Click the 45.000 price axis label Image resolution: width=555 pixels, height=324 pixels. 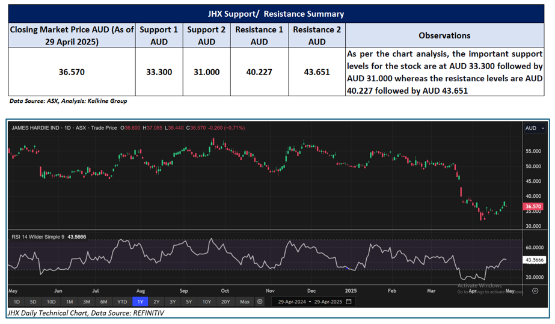pos(533,181)
